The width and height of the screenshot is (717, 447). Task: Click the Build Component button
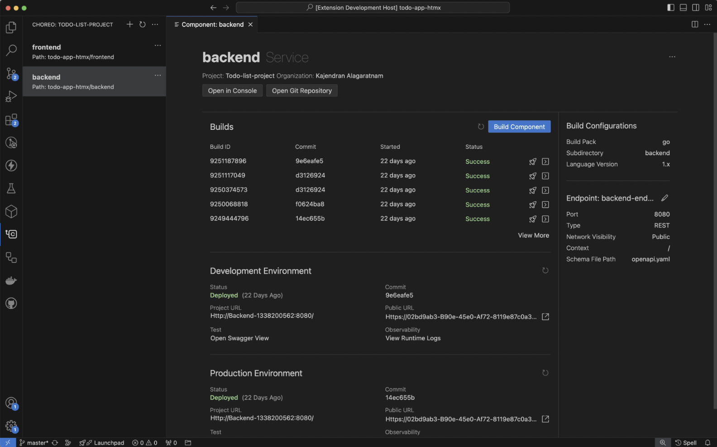519,127
